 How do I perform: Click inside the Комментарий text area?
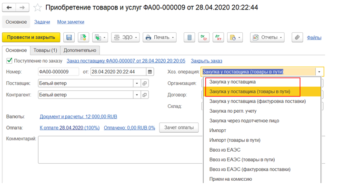point(120,149)
